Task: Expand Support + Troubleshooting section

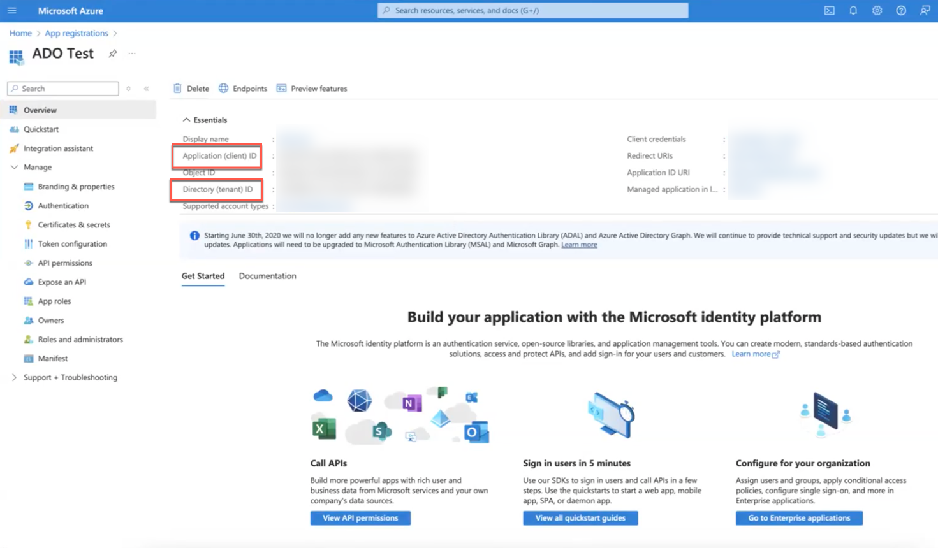Action: pyautogui.click(x=14, y=378)
